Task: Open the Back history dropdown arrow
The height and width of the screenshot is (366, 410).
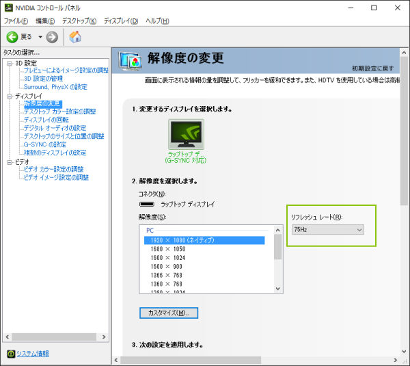Action: coord(40,37)
